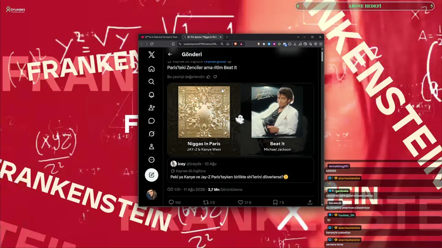The height and width of the screenshot is (248, 442).
Task: Open icey's profile avatar in quoted post
Action: point(174,164)
